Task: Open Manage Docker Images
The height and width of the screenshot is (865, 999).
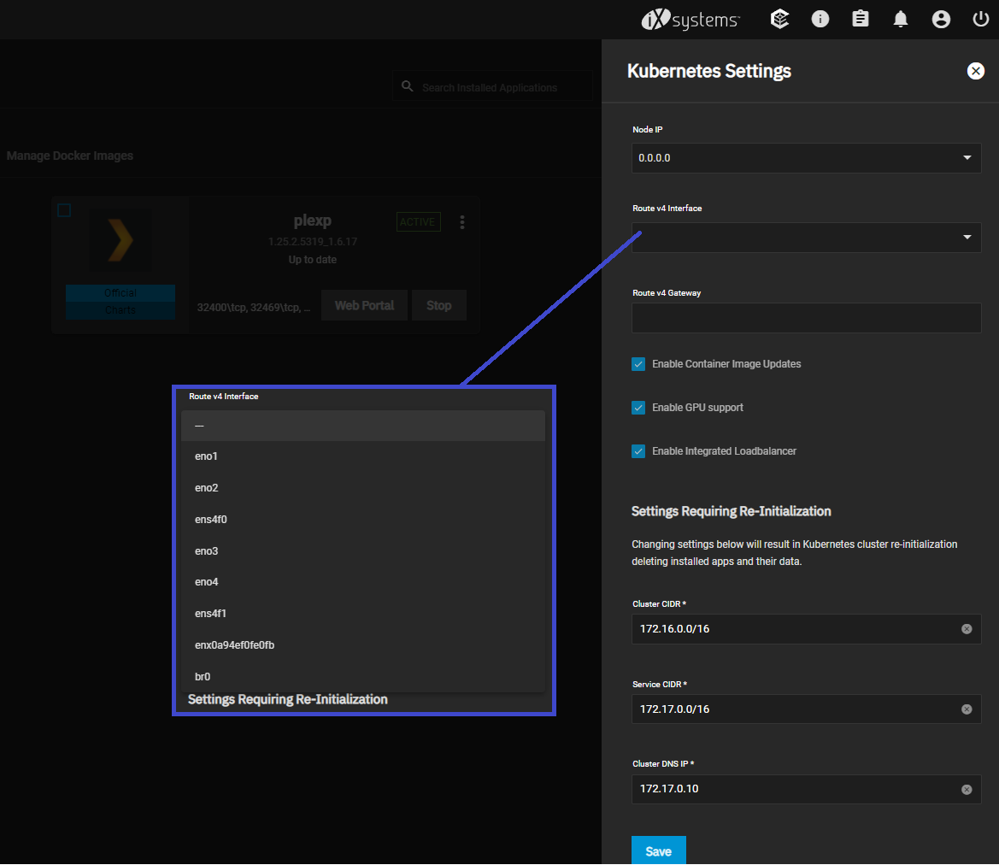Action: (x=69, y=156)
